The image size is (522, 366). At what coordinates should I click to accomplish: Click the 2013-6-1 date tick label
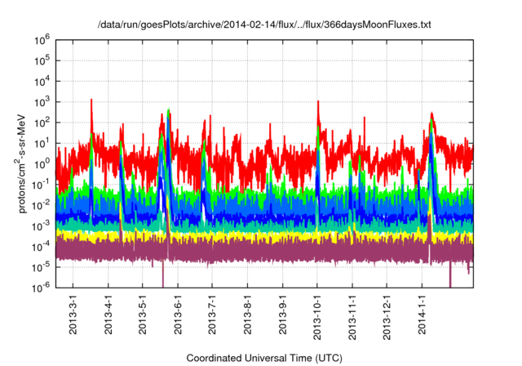(178, 318)
